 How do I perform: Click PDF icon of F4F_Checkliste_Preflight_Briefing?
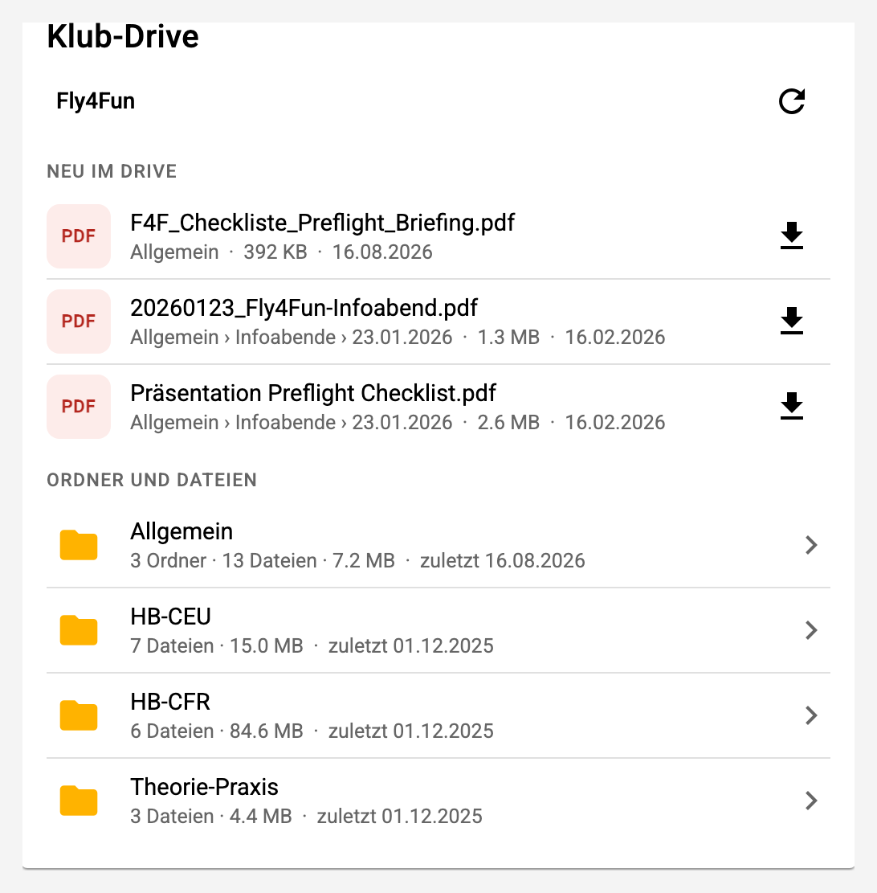(x=79, y=236)
